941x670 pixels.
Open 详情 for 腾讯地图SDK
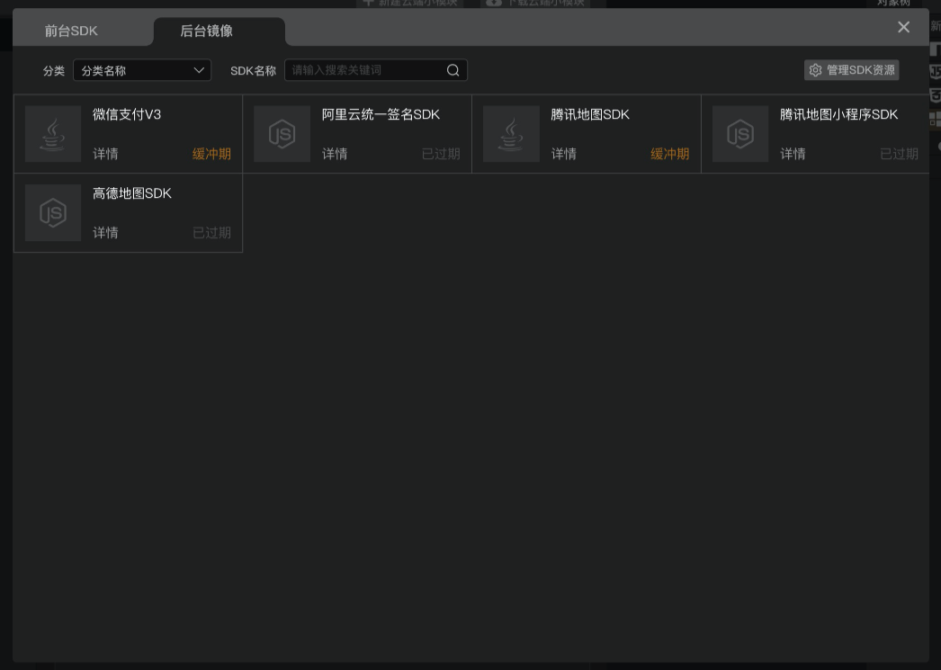click(564, 154)
